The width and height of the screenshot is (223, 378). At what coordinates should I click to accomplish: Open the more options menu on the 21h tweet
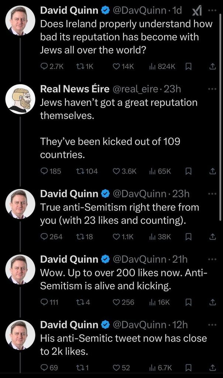click(x=211, y=259)
